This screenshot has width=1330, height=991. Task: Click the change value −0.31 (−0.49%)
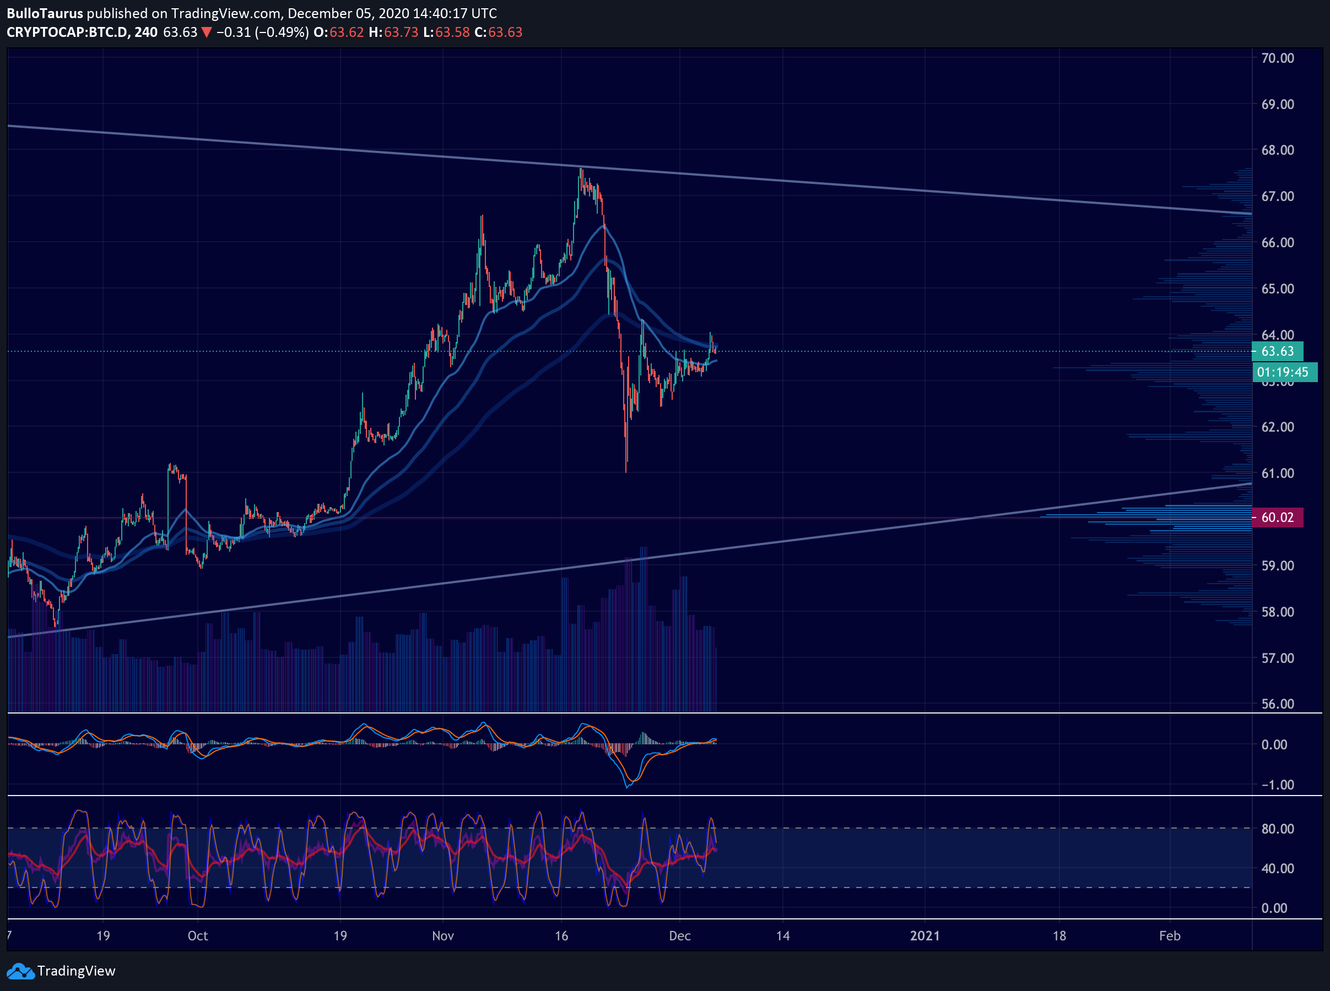tap(262, 32)
